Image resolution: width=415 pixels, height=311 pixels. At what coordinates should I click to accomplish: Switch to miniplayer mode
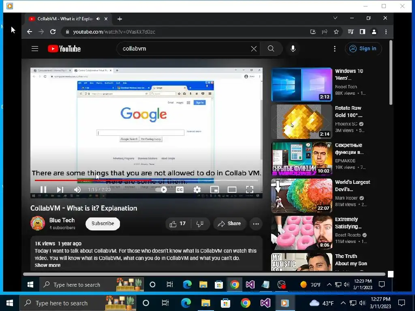(x=214, y=190)
